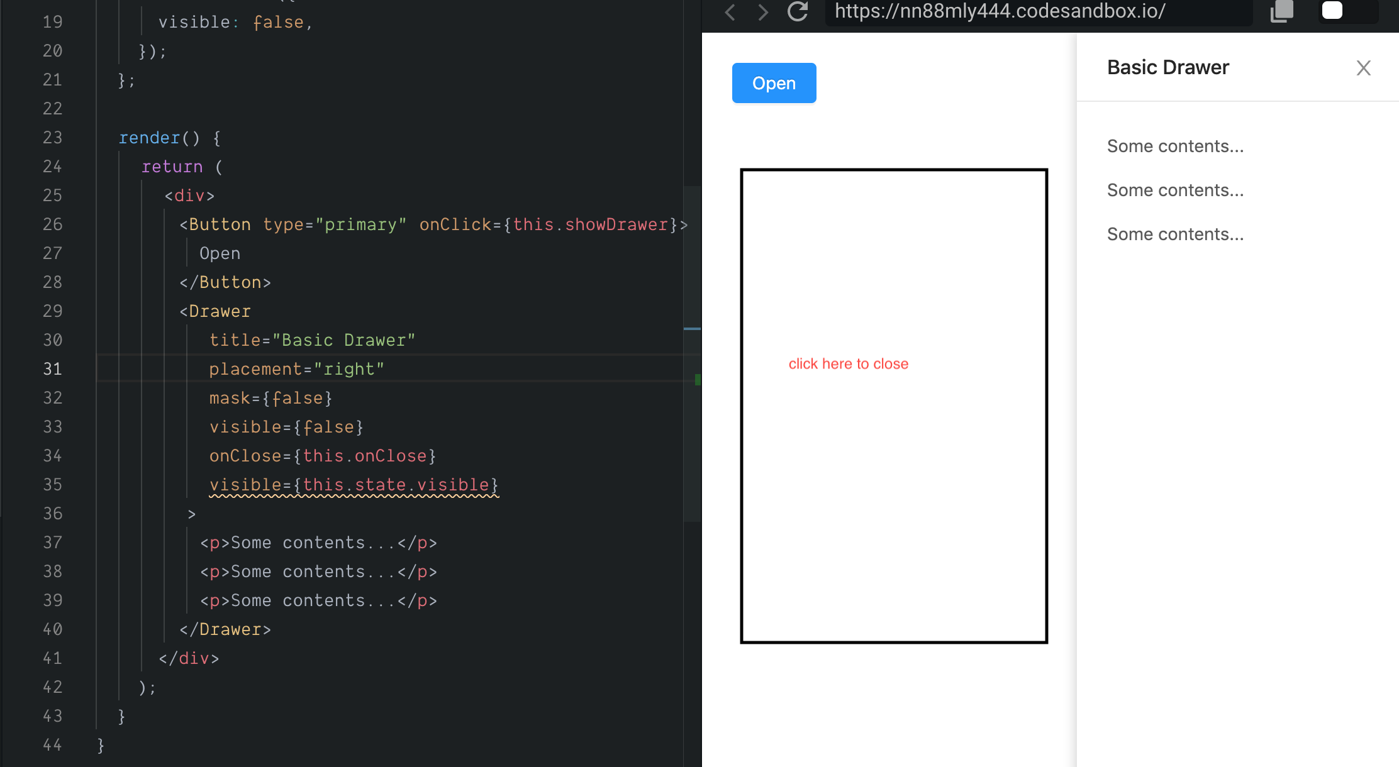
Task: Click the <p>Some contents...</p> on line 37
Action: point(318,543)
